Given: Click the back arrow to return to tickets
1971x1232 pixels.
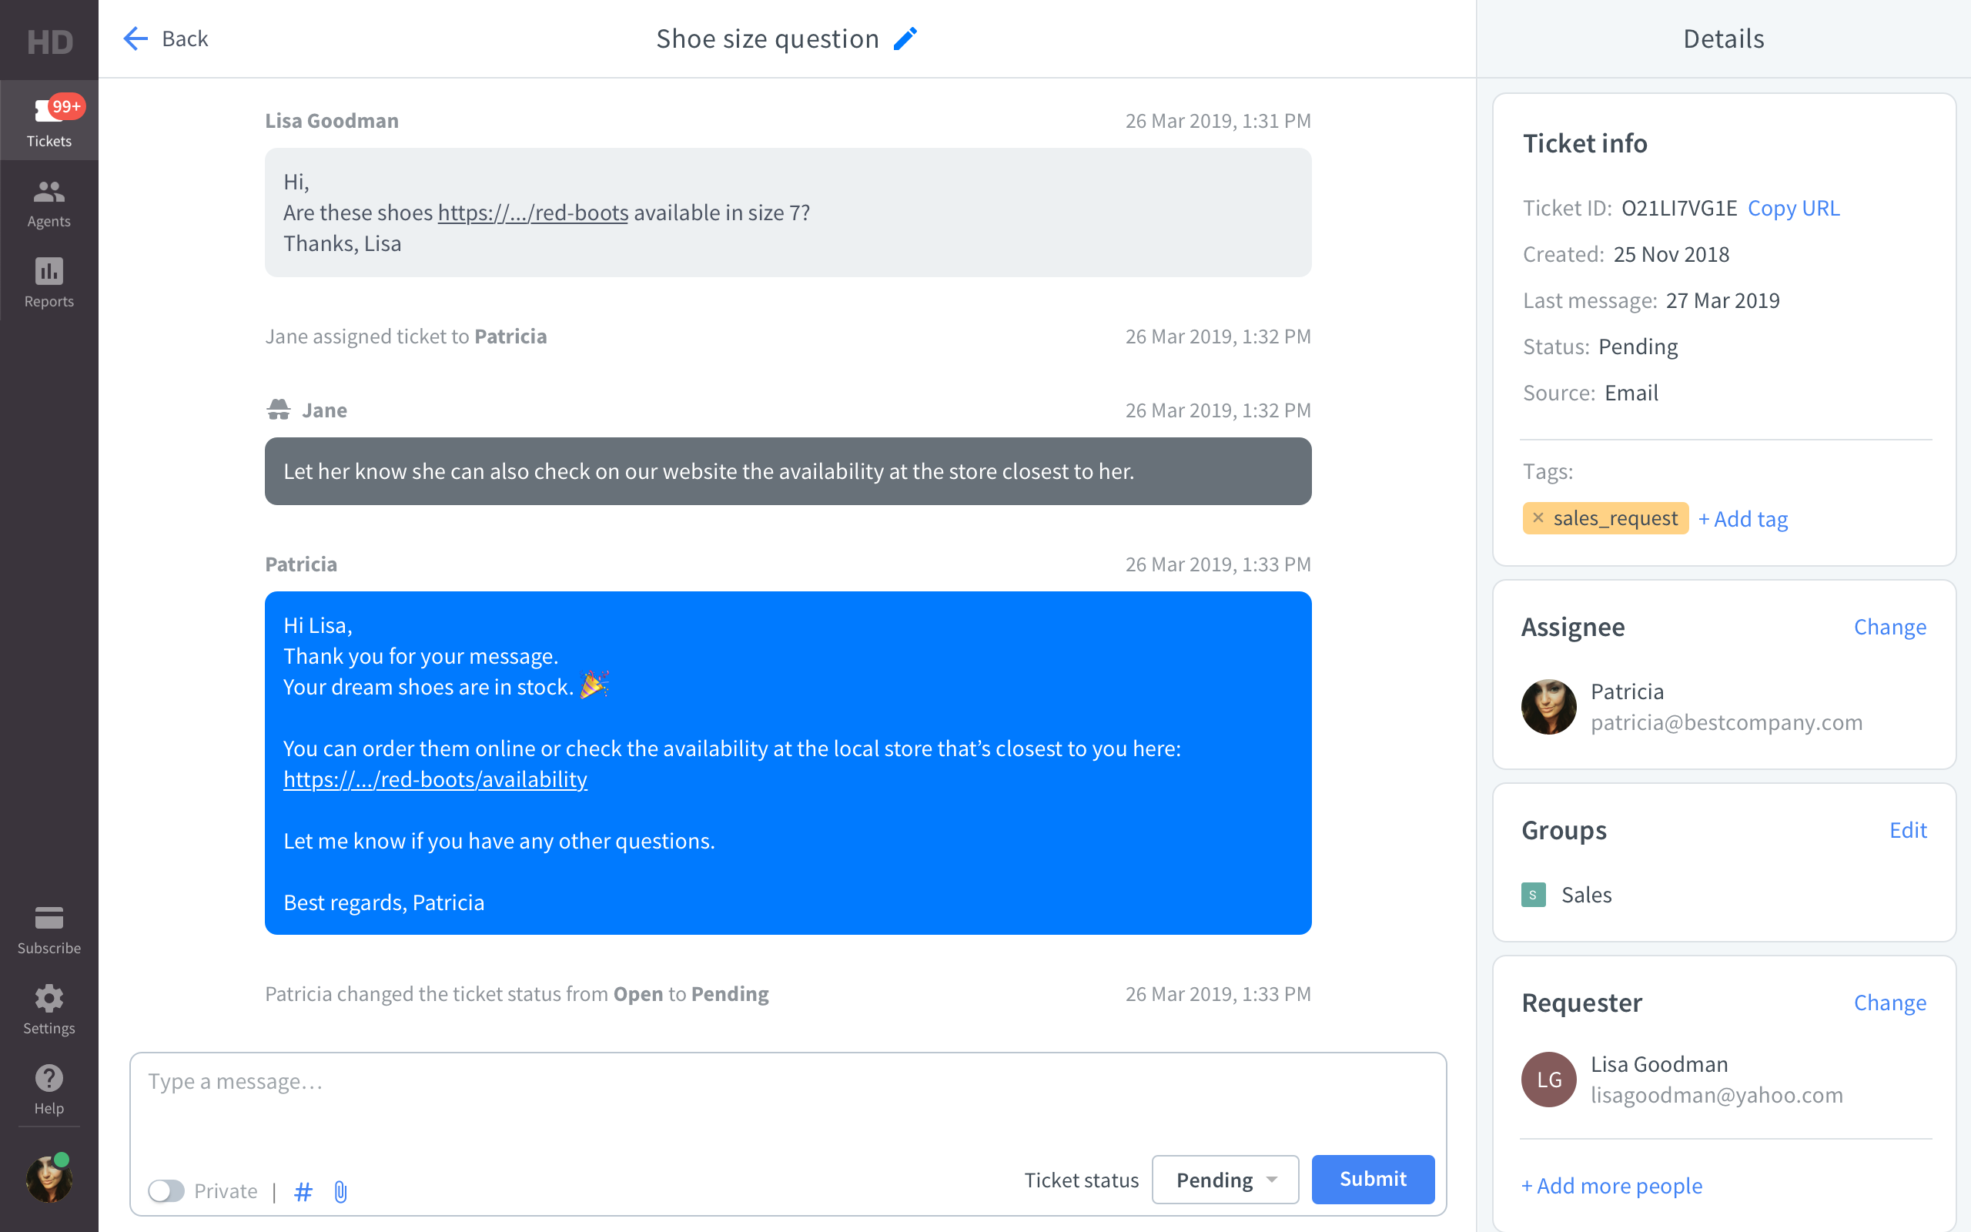Looking at the screenshot, I should [136, 38].
